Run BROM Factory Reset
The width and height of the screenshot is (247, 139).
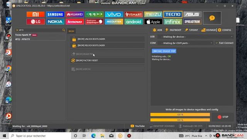(107, 60)
